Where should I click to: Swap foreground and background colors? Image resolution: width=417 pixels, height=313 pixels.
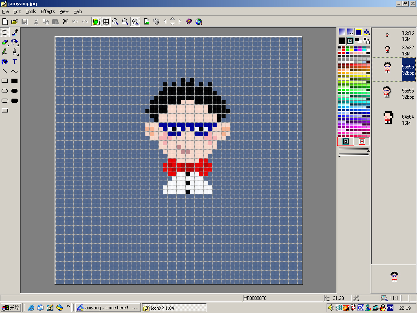(367, 41)
